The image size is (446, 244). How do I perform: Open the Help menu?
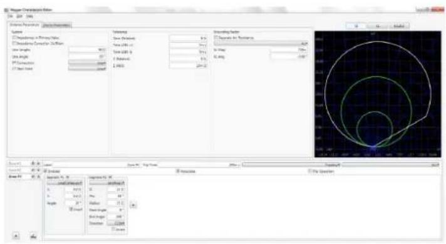tap(29, 16)
